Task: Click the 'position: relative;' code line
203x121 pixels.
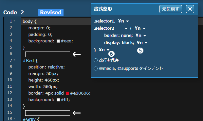Action: pos(46,67)
